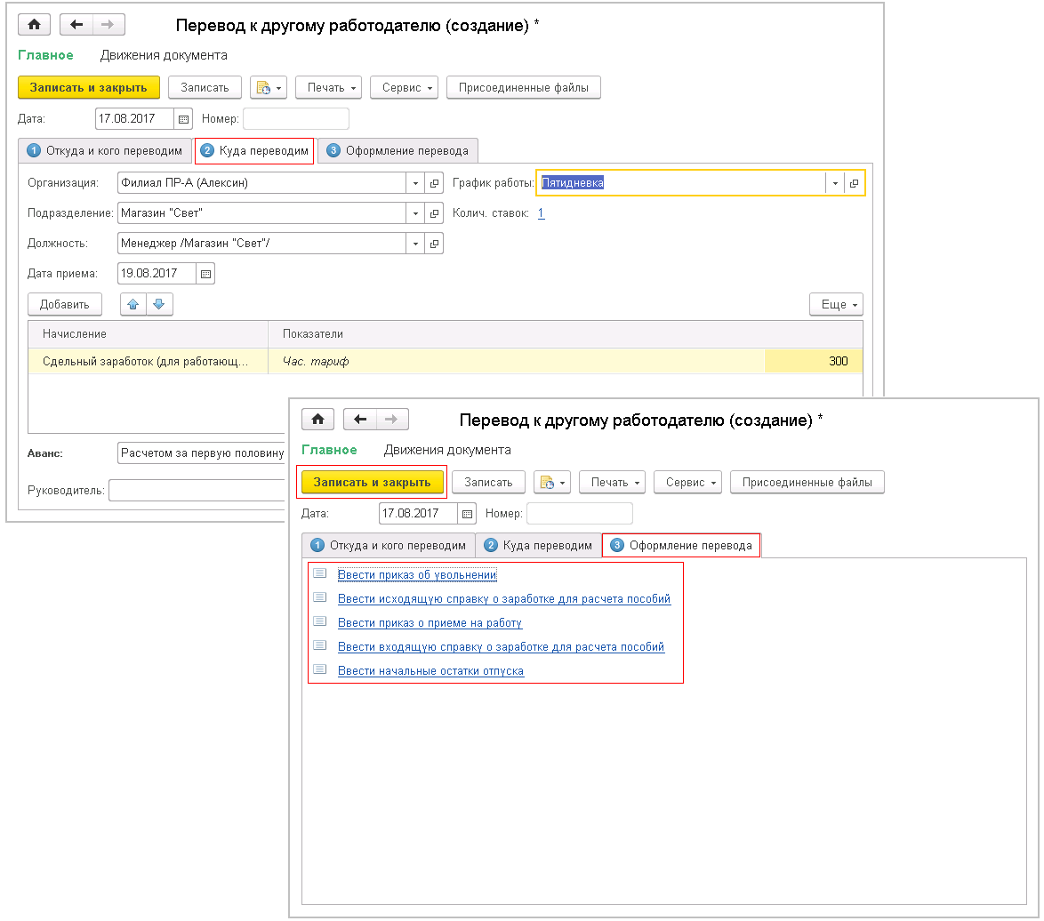
Task: Open the Движения документа section in the upper window
Action: click(164, 55)
